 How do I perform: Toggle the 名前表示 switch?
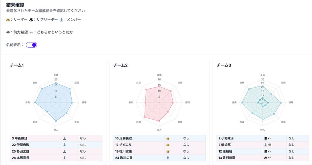[x=31, y=45]
